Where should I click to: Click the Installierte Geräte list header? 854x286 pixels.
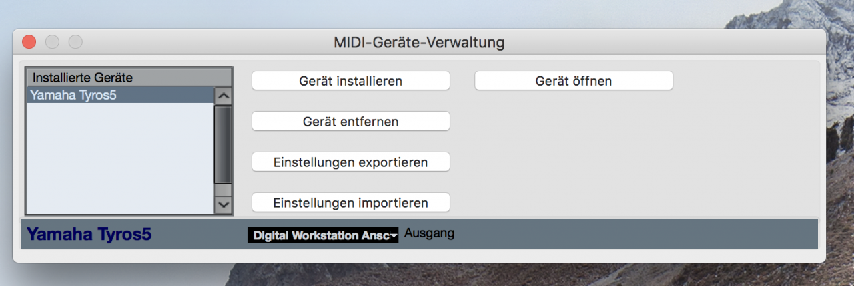click(129, 77)
